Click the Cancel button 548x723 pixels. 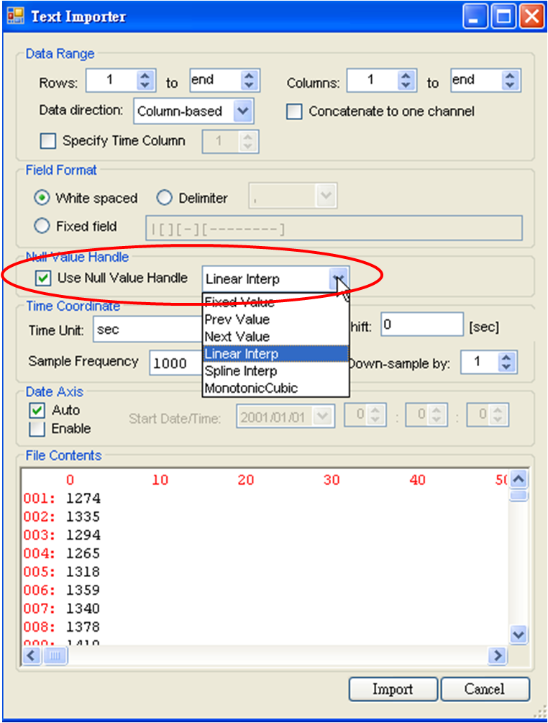[x=484, y=689]
